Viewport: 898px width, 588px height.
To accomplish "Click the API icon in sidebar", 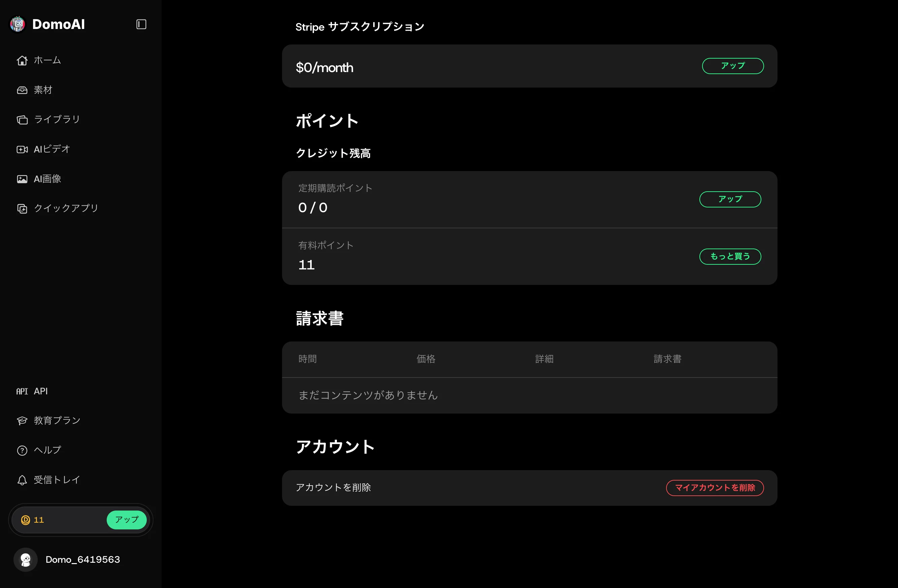I will pos(22,391).
